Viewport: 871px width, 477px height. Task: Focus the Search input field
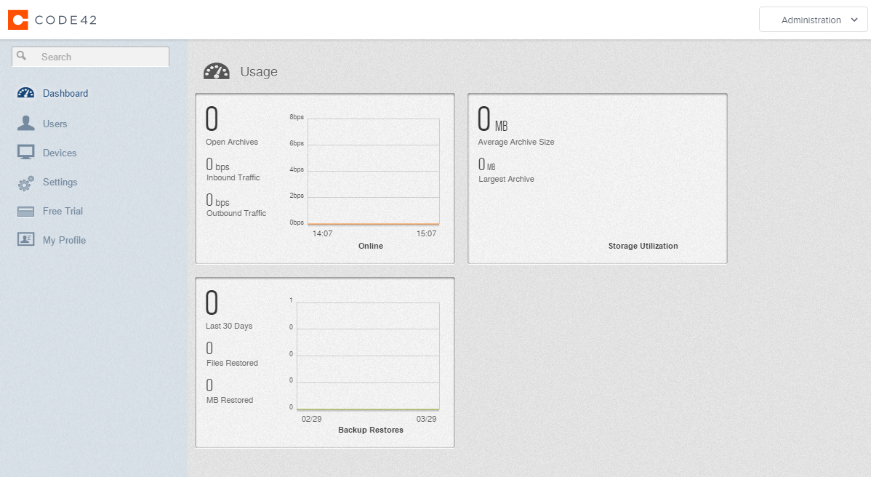(91, 57)
